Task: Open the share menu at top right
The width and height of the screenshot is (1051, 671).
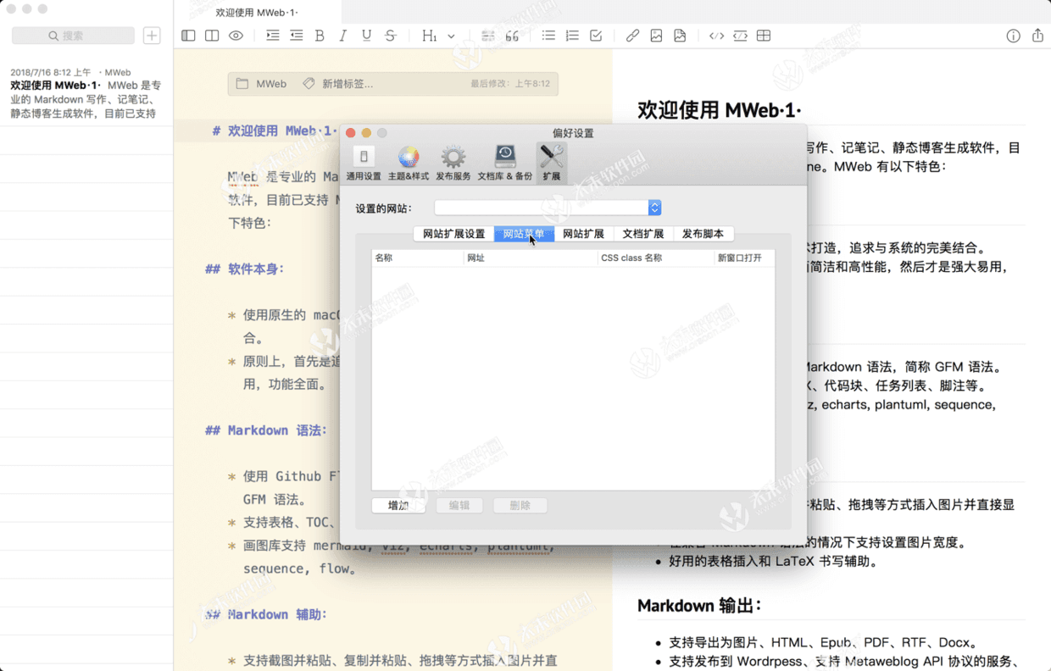Action: [1036, 36]
